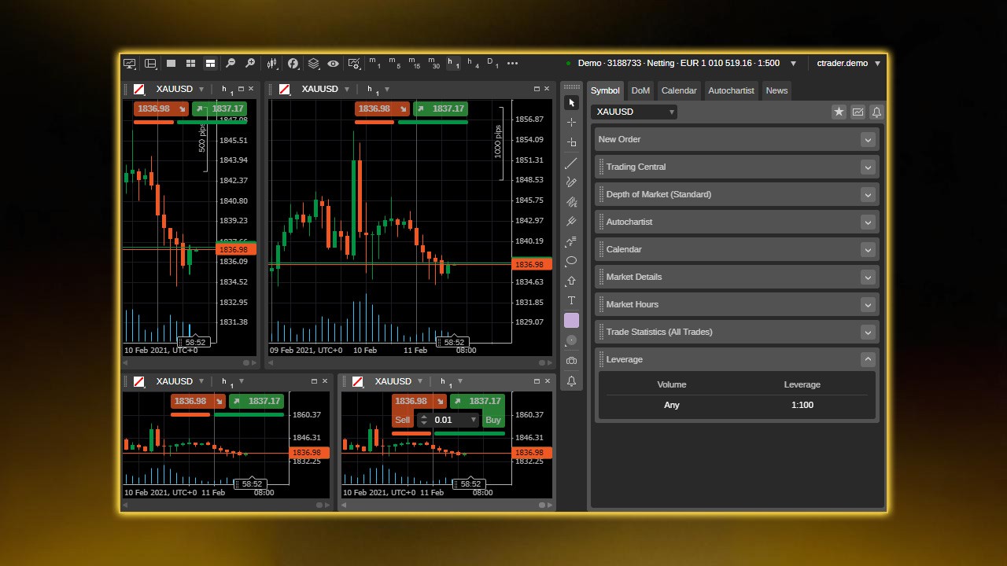Open more timeframes via three dots

click(513, 64)
